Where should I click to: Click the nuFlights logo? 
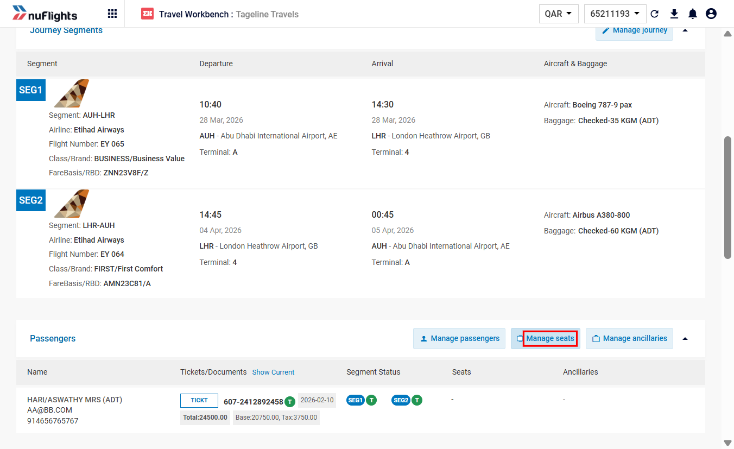click(45, 14)
